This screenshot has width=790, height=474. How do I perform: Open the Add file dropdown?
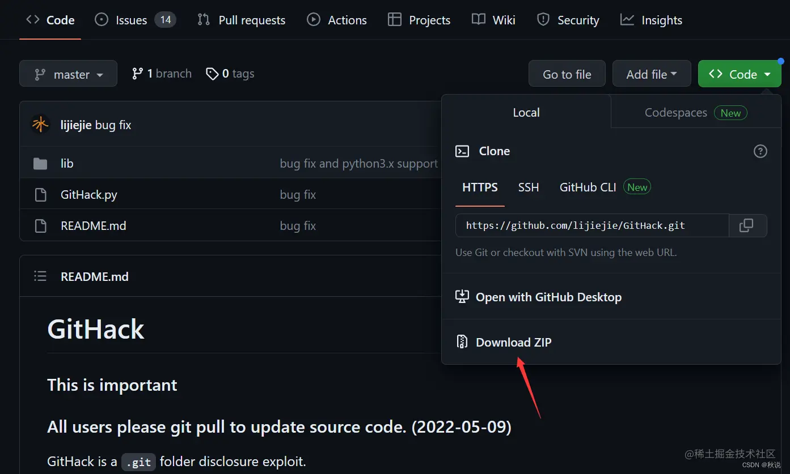point(651,74)
